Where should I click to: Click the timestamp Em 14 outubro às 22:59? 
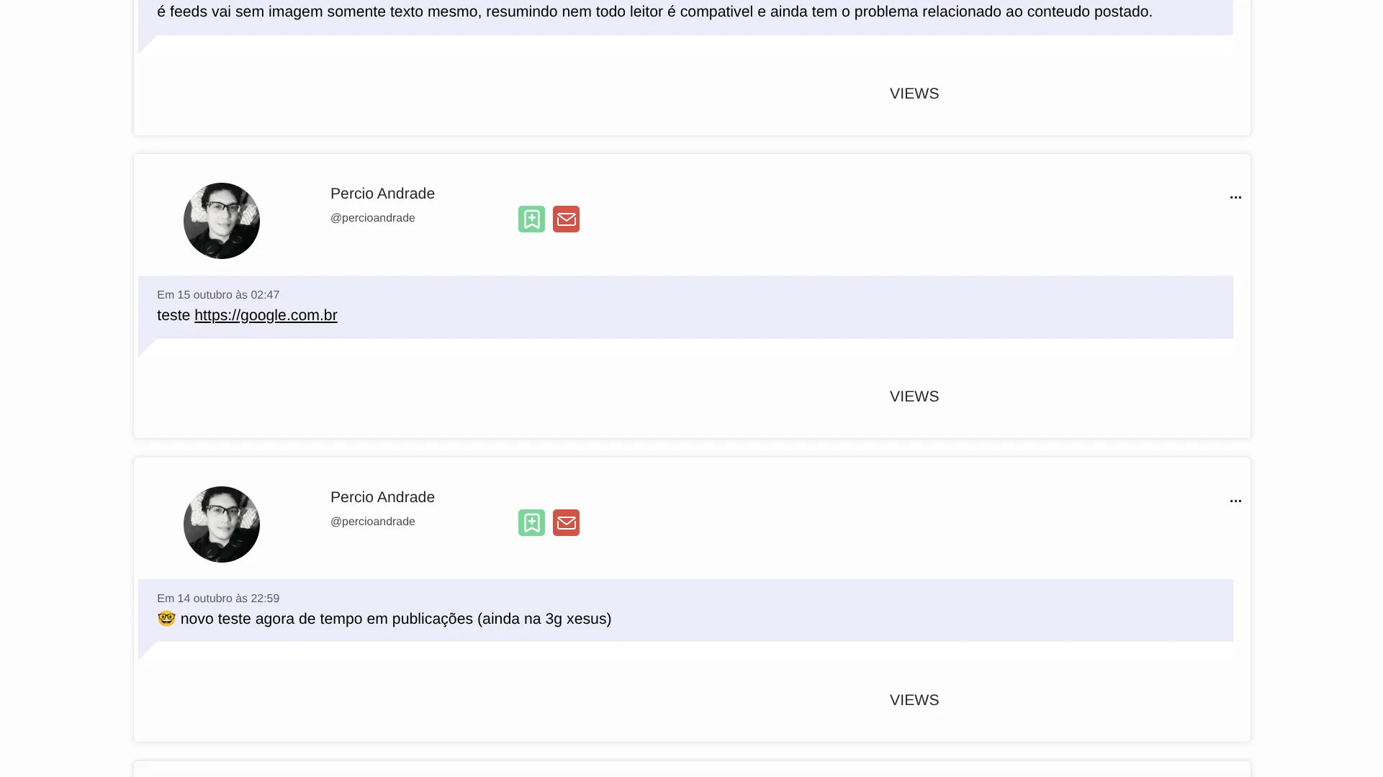(x=218, y=599)
